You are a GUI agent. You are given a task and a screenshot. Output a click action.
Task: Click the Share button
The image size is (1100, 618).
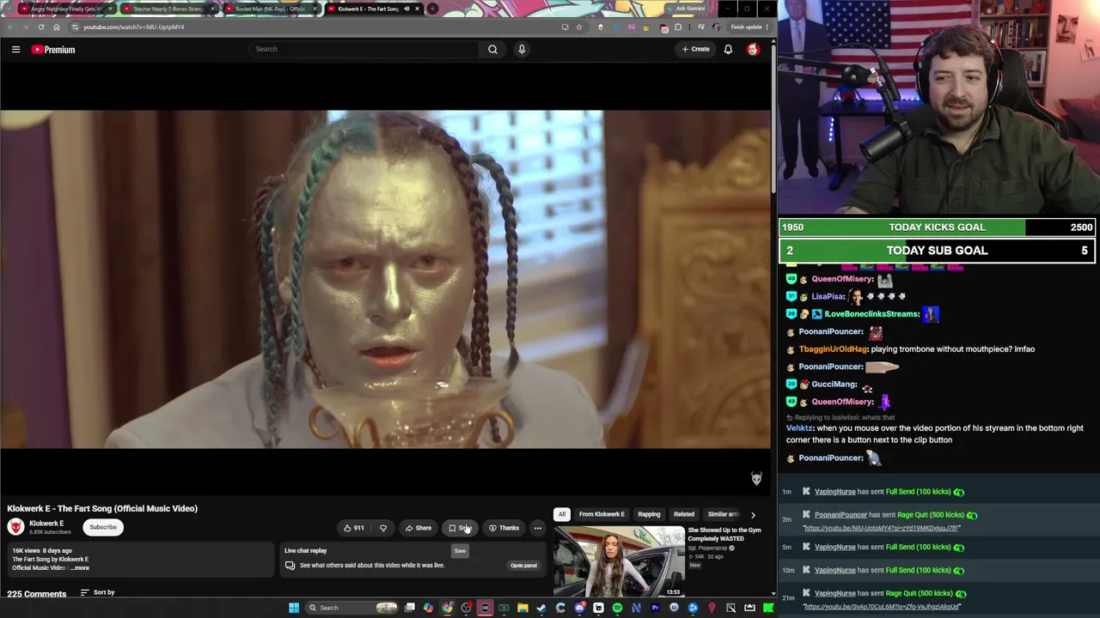(419, 528)
